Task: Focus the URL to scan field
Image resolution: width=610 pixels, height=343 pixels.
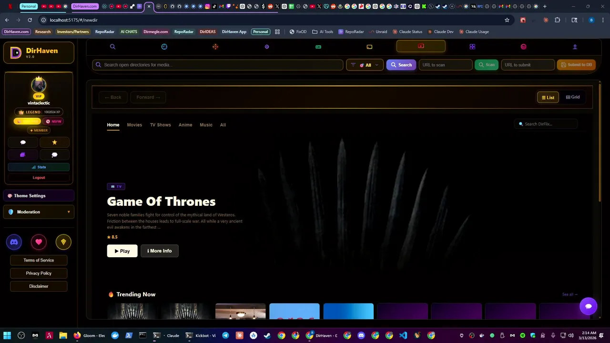Action: pos(445,65)
